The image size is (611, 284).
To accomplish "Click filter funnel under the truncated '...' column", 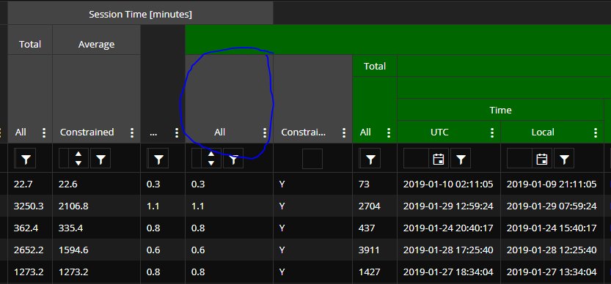I will click(x=158, y=159).
